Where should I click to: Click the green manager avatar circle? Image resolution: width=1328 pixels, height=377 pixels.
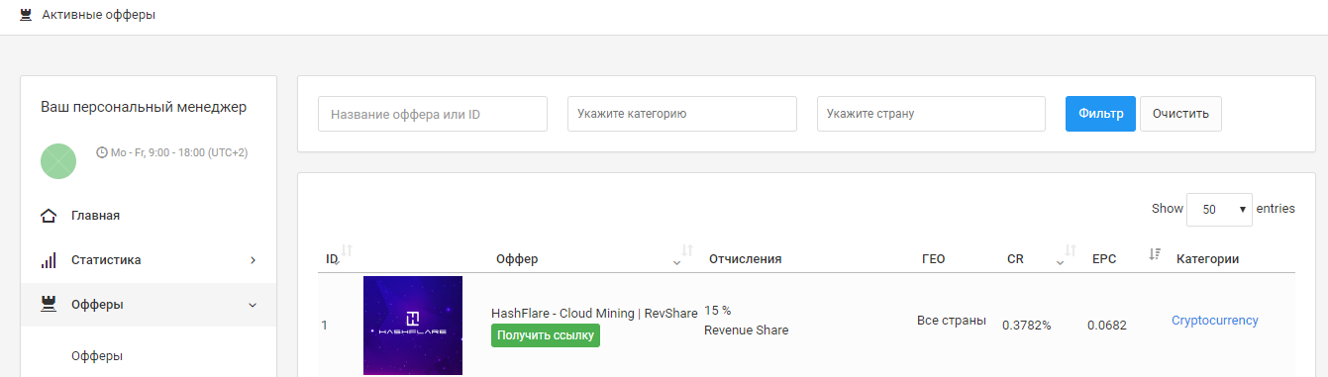(x=58, y=161)
